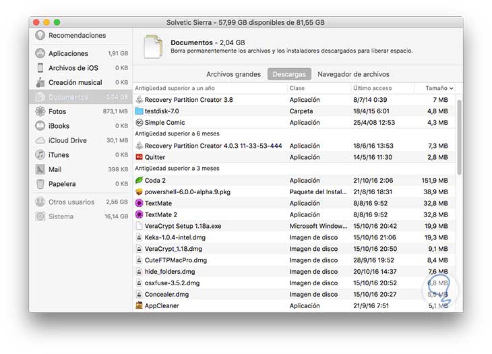Click the Coda 2 green leaf icon
Viewport: 492px width, 354px height.
click(139, 181)
